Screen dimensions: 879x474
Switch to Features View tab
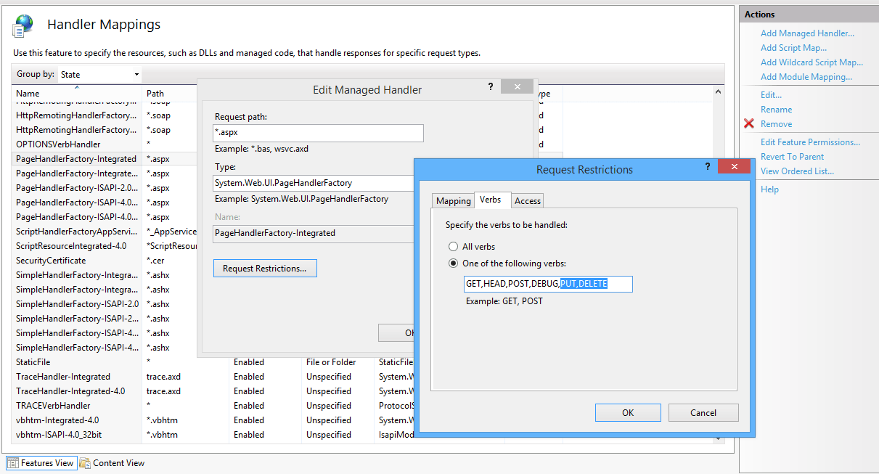(x=41, y=463)
